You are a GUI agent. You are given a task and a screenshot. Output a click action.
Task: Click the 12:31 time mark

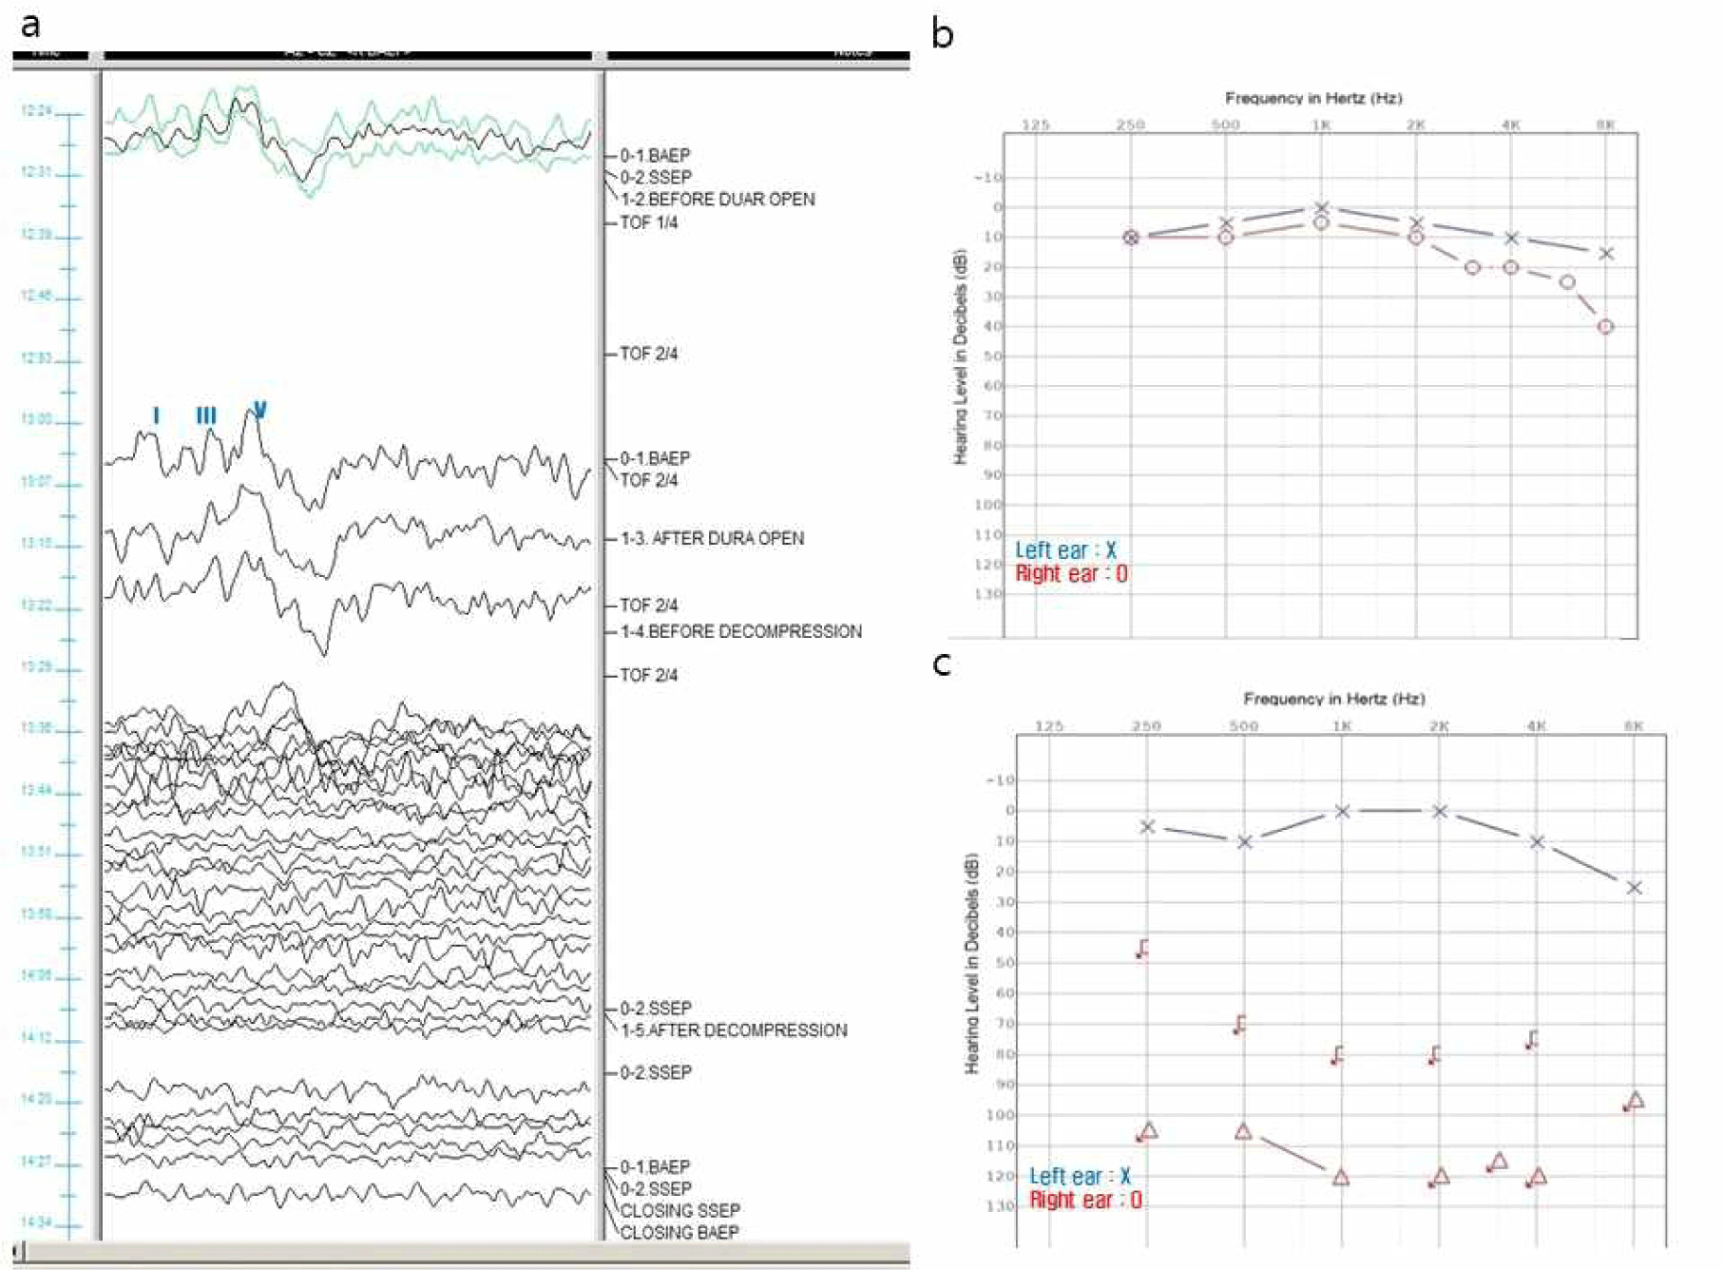click(36, 172)
